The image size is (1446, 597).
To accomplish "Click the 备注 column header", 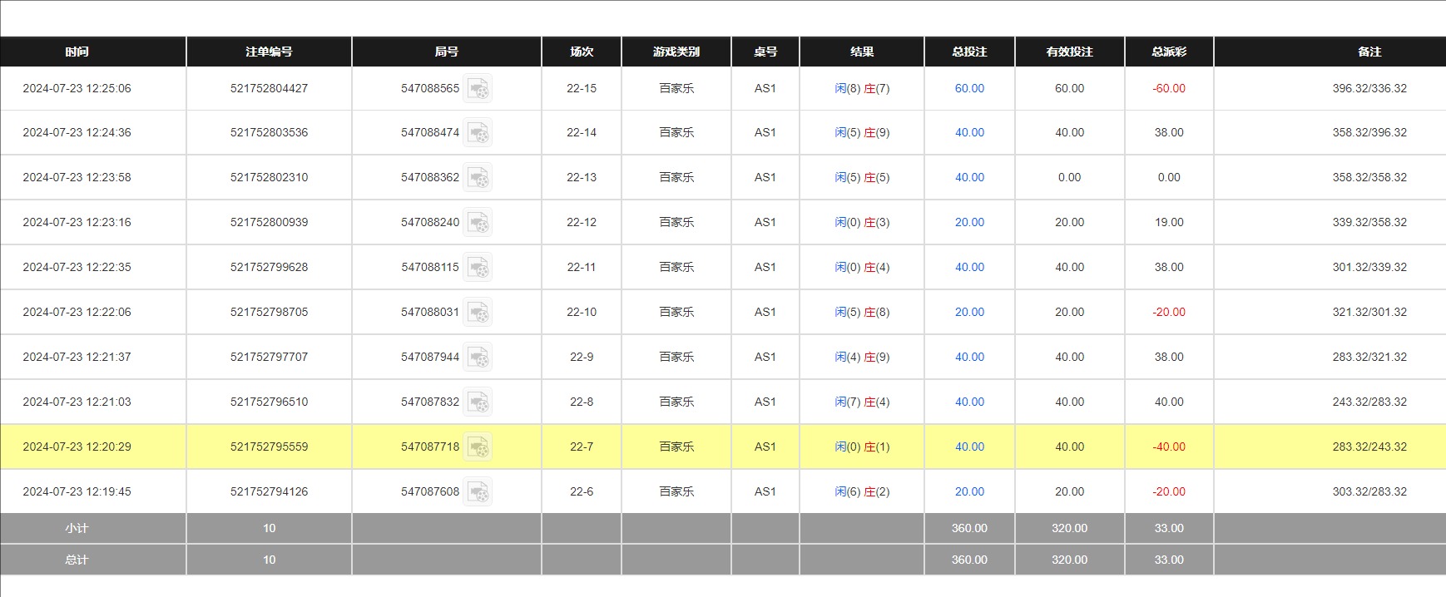I will (1369, 52).
